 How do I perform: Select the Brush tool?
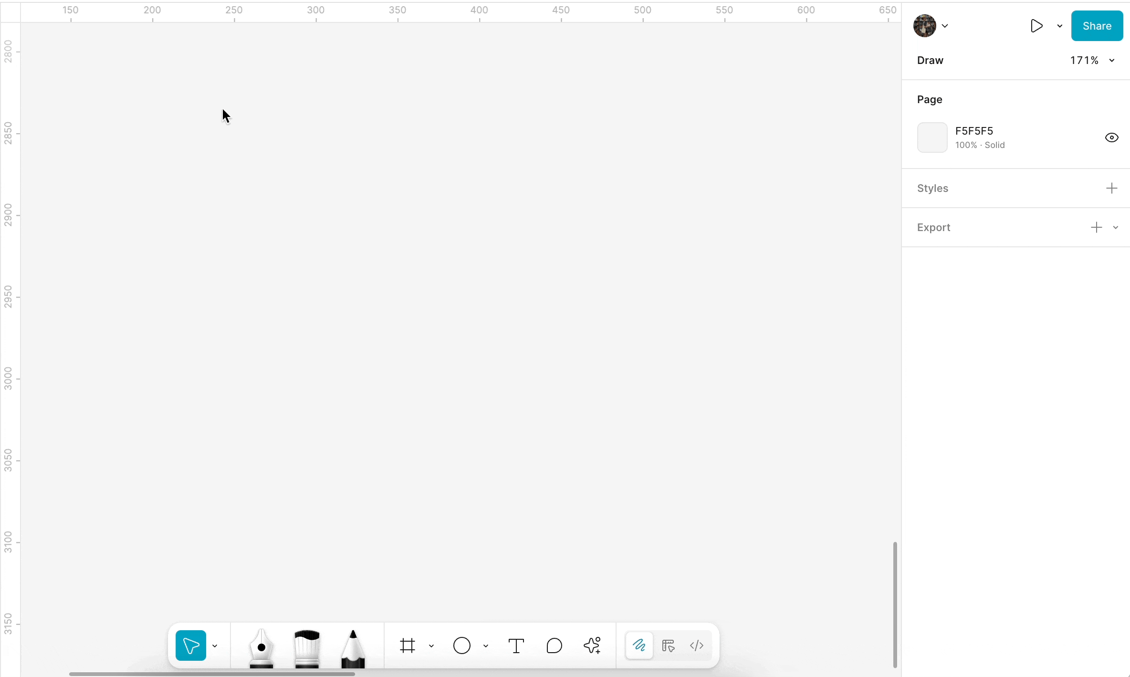pyautogui.click(x=307, y=648)
